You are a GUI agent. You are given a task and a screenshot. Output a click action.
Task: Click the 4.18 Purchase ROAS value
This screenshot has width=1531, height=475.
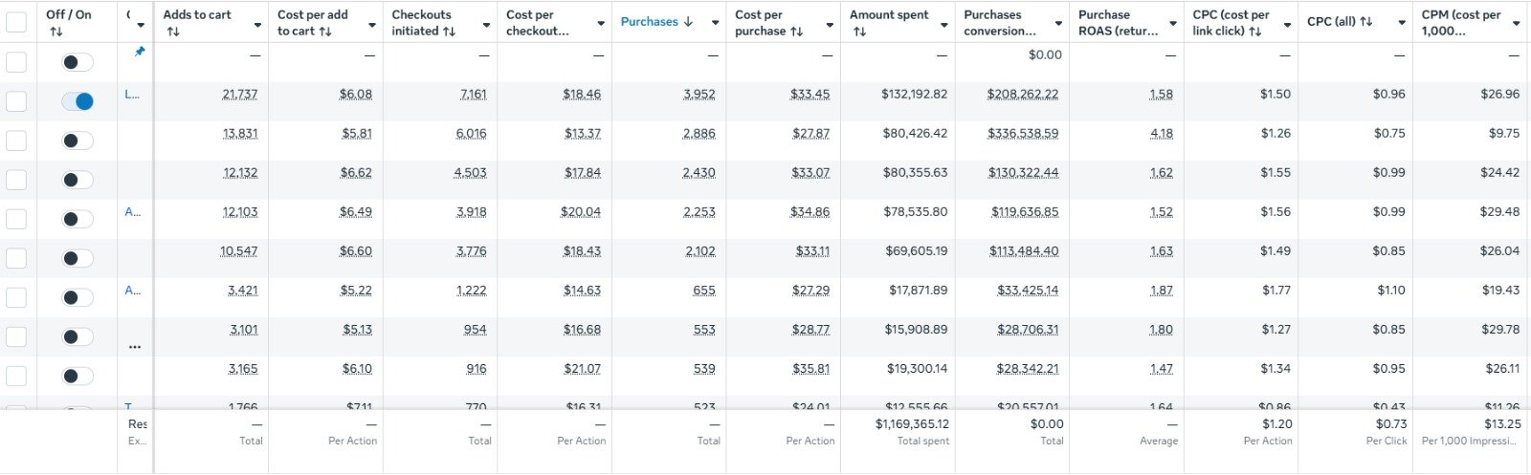1161,134
